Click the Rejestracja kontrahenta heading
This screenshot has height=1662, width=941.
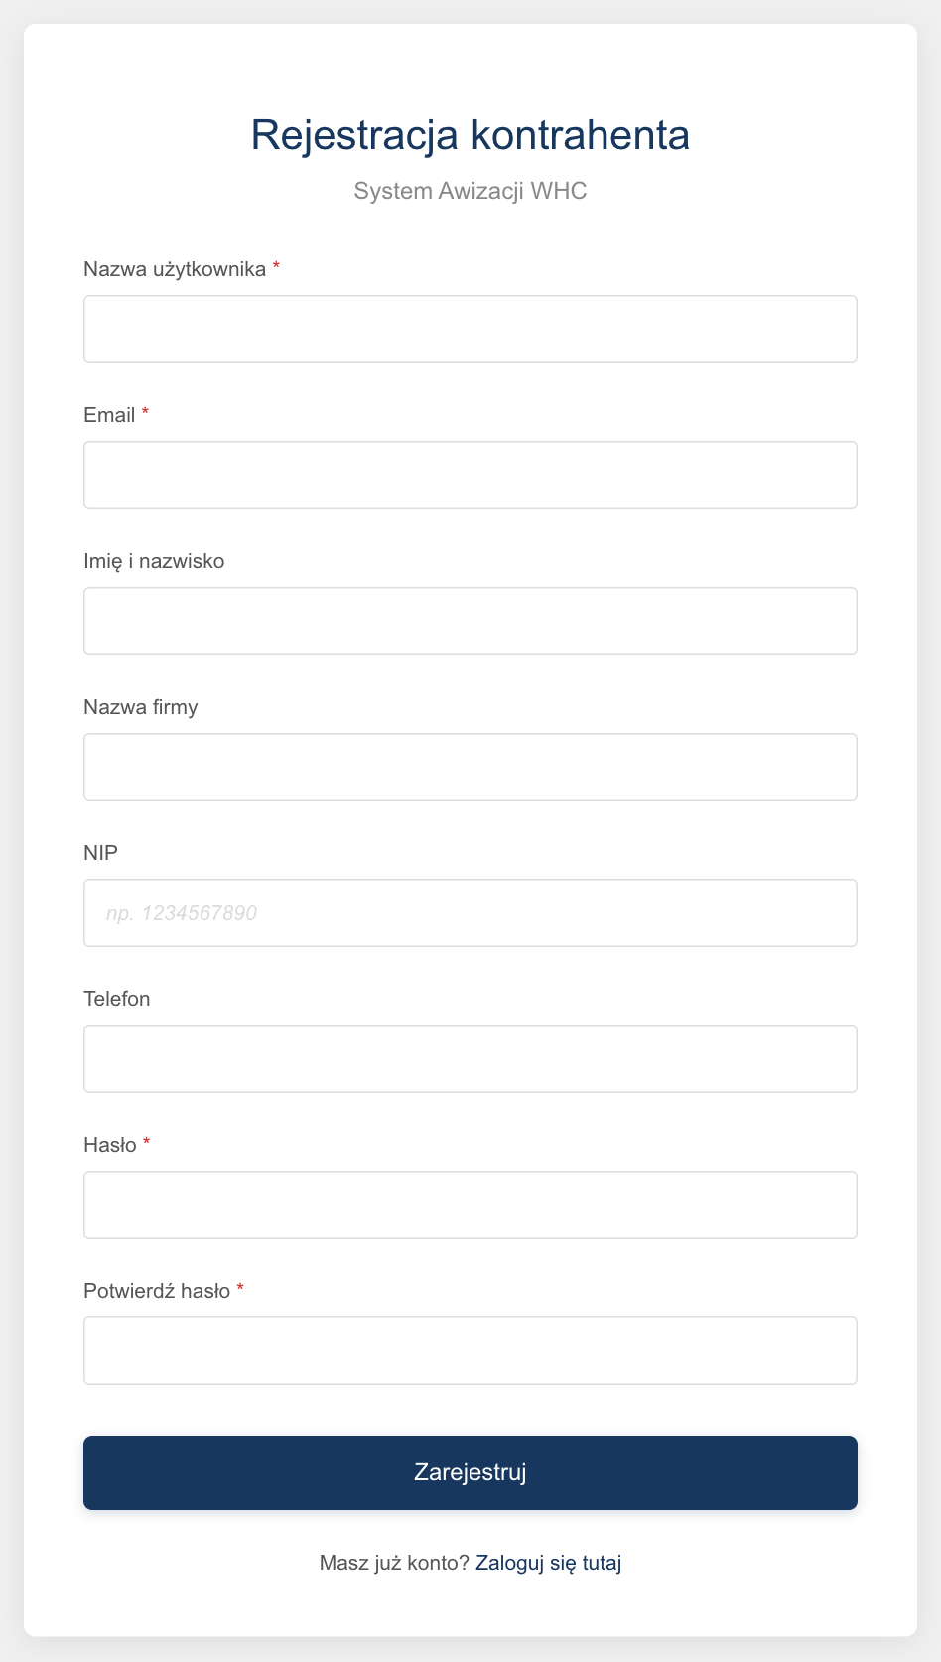(x=470, y=134)
